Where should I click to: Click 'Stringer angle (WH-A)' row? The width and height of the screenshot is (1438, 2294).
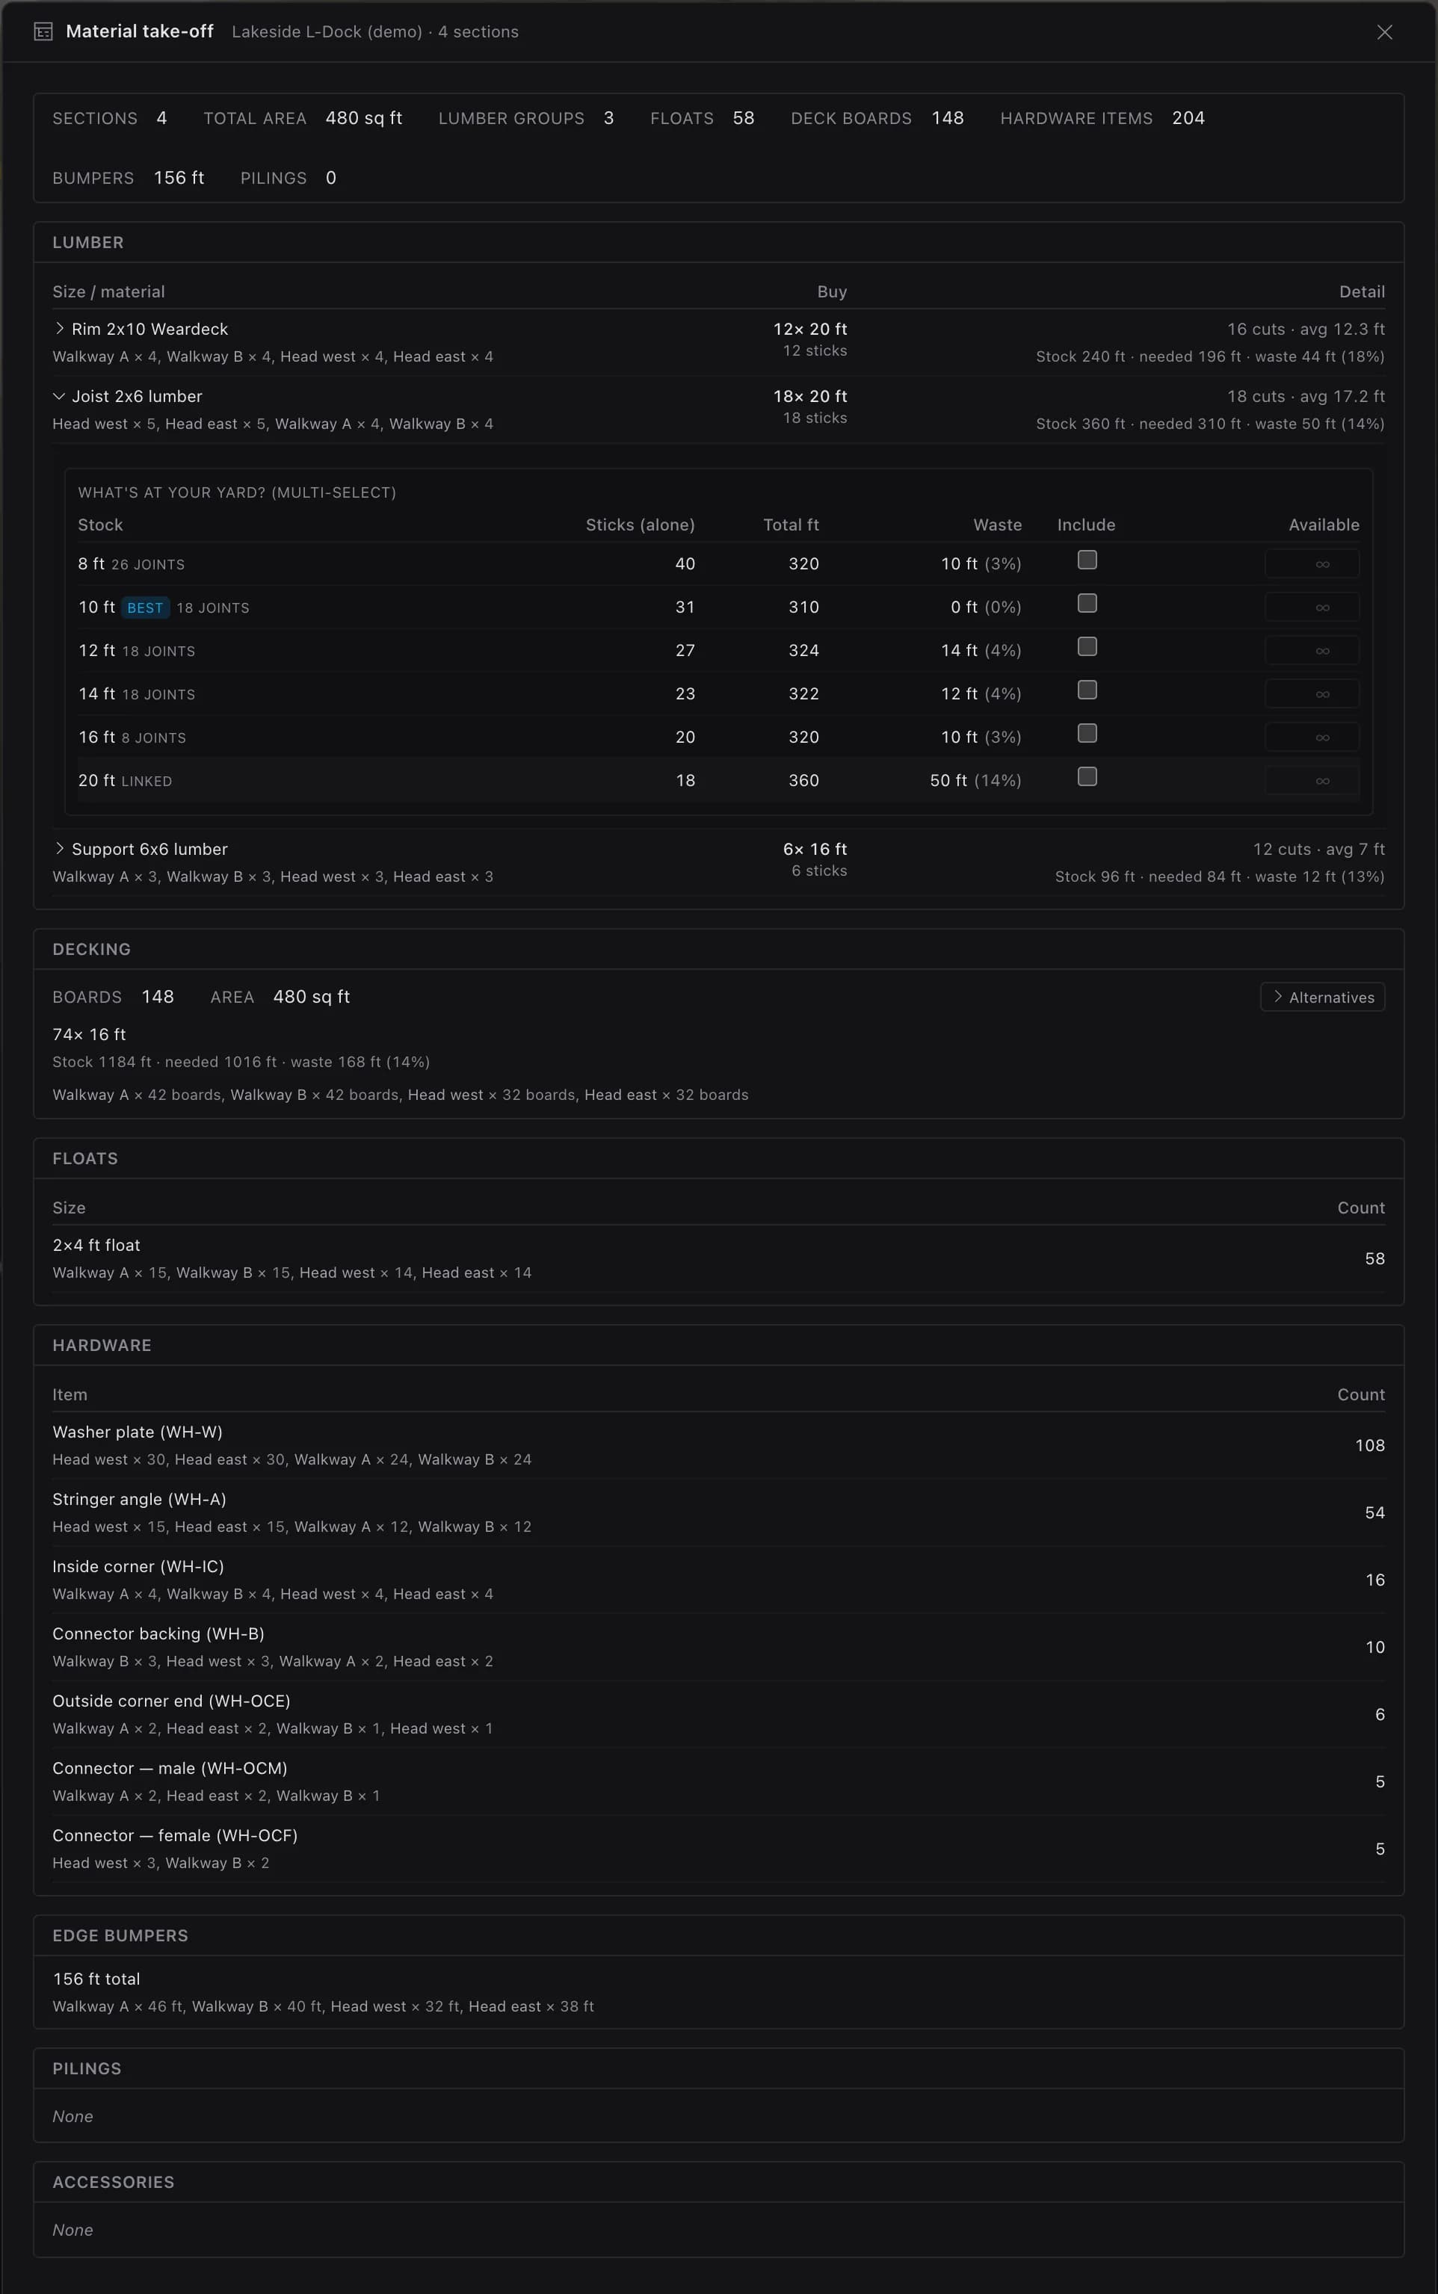tap(718, 1512)
